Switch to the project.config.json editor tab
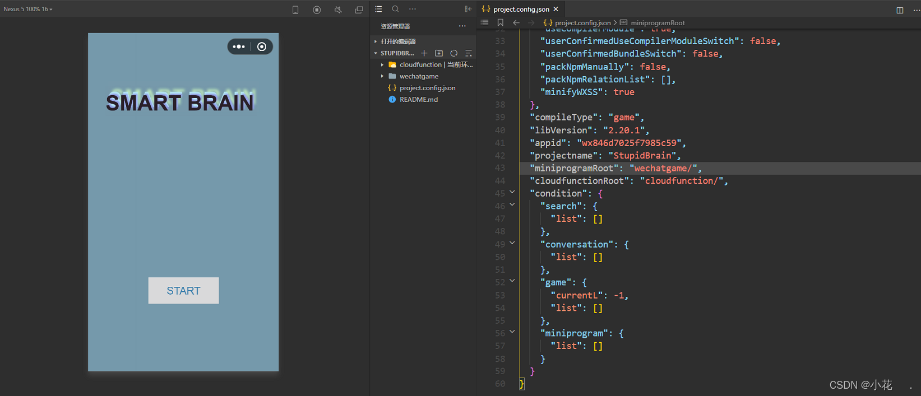 [521, 9]
